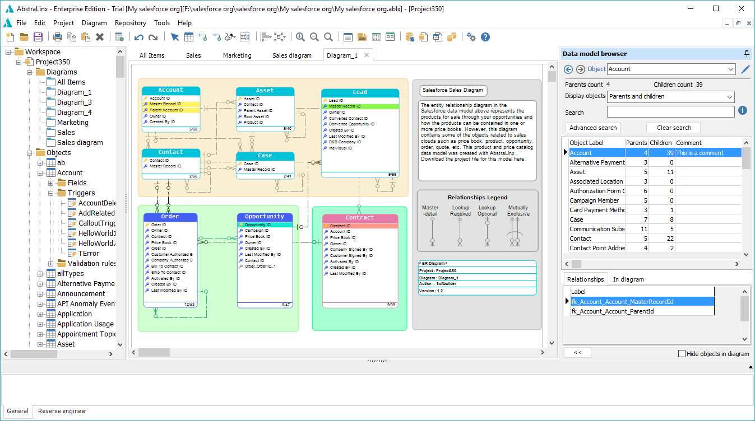
Task: Select the Undo arrow in the toolbar
Action: coord(138,36)
